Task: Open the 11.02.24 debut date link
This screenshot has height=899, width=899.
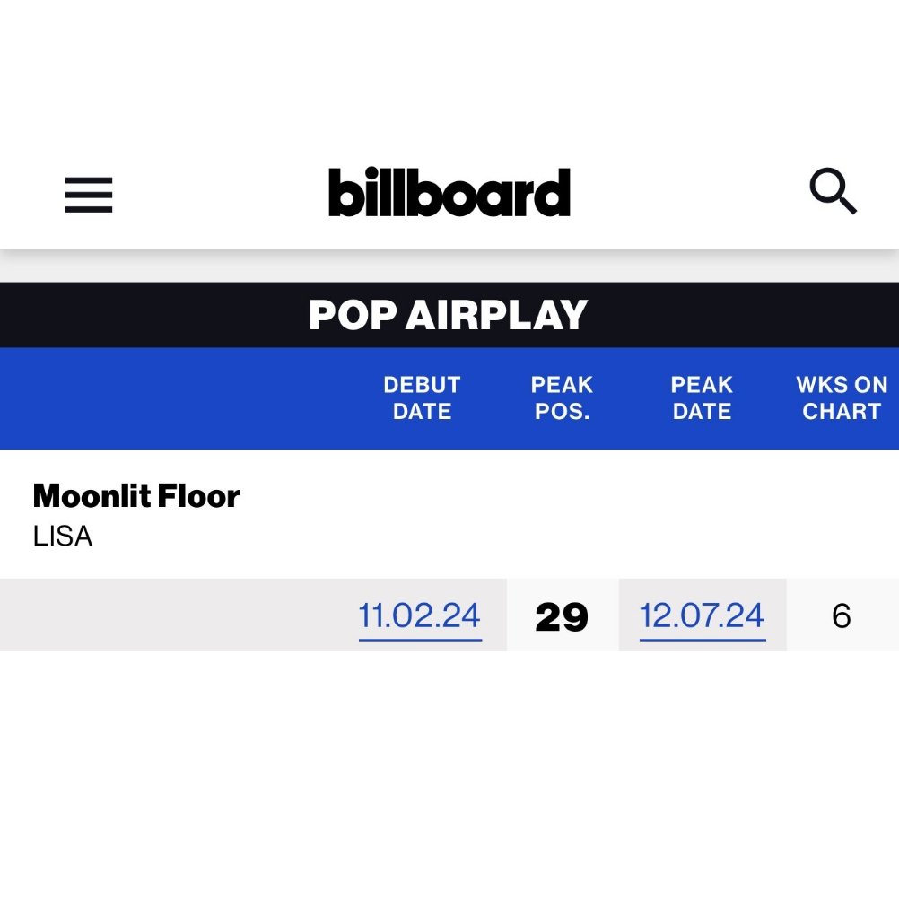Action: (x=420, y=616)
